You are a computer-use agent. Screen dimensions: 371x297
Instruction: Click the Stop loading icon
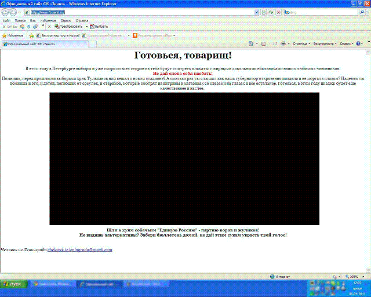[x=279, y=12]
